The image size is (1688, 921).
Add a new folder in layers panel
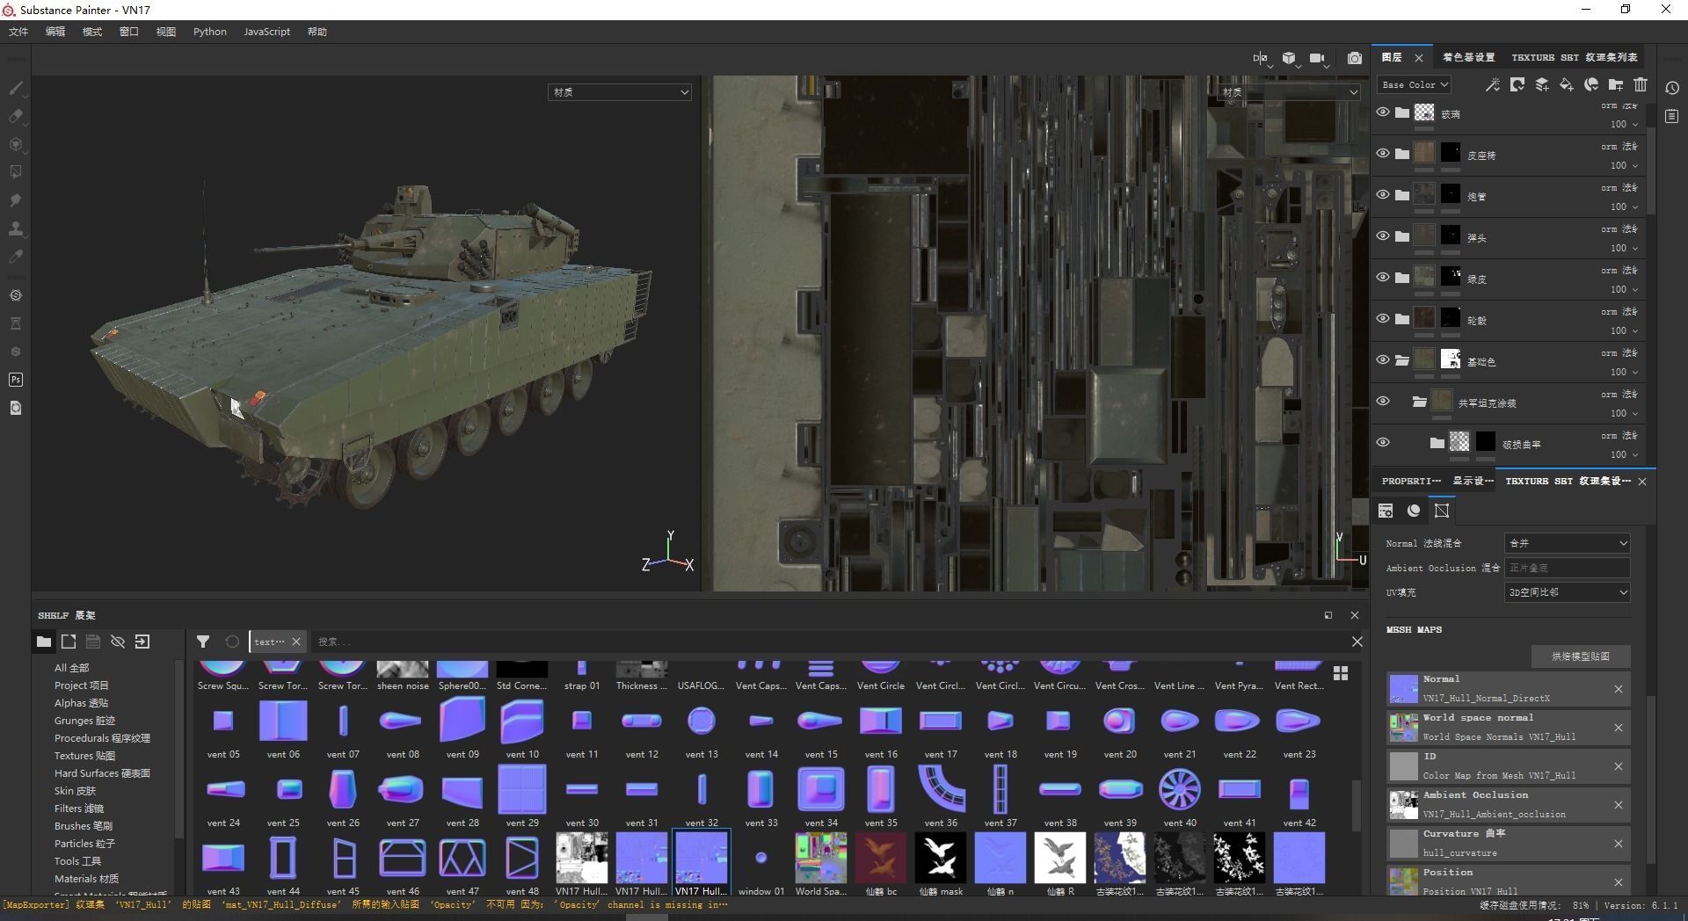pos(1616,84)
